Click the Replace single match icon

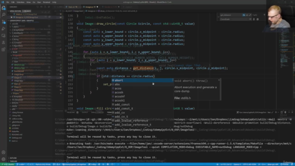(254, 19)
